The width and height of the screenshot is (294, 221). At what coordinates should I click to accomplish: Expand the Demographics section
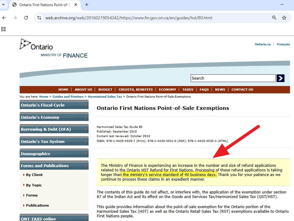pyautogui.click(x=54, y=154)
